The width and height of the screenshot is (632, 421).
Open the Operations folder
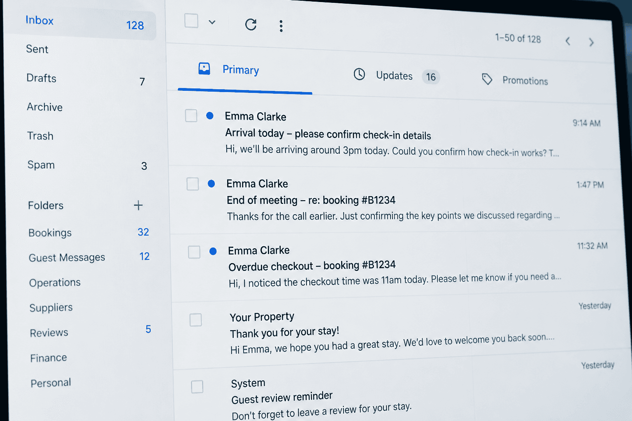(x=55, y=282)
